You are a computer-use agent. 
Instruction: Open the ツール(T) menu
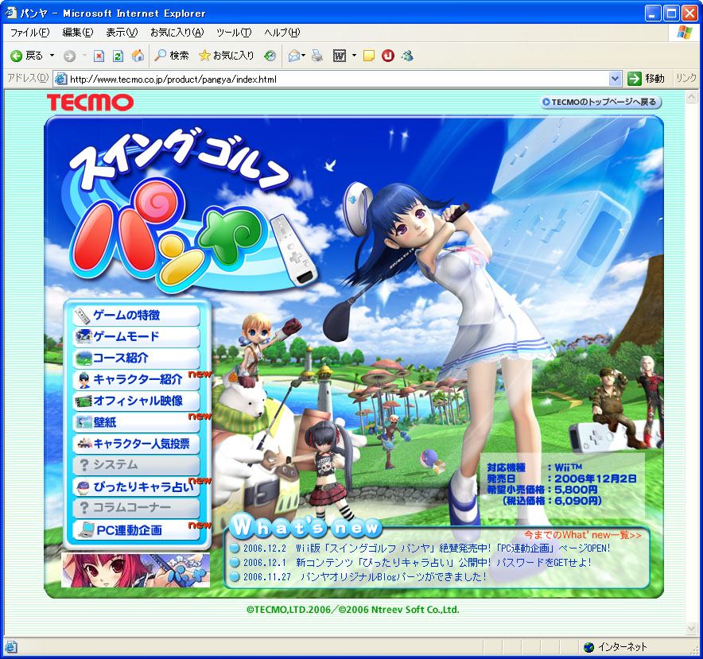click(234, 33)
